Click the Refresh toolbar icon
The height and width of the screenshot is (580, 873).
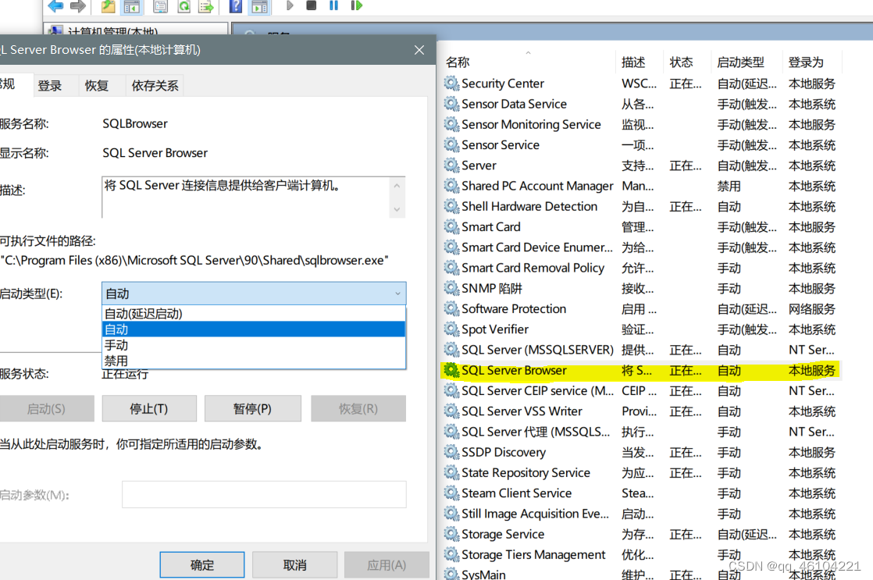tap(184, 5)
